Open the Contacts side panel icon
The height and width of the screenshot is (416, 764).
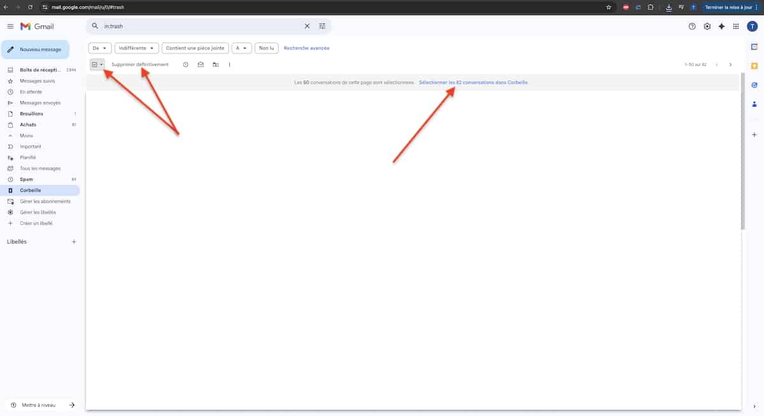(754, 104)
